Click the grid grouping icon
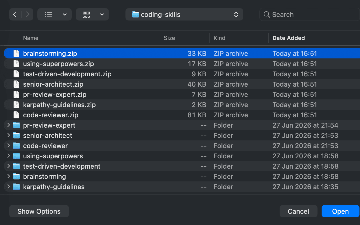The image size is (360, 225). (x=86, y=14)
